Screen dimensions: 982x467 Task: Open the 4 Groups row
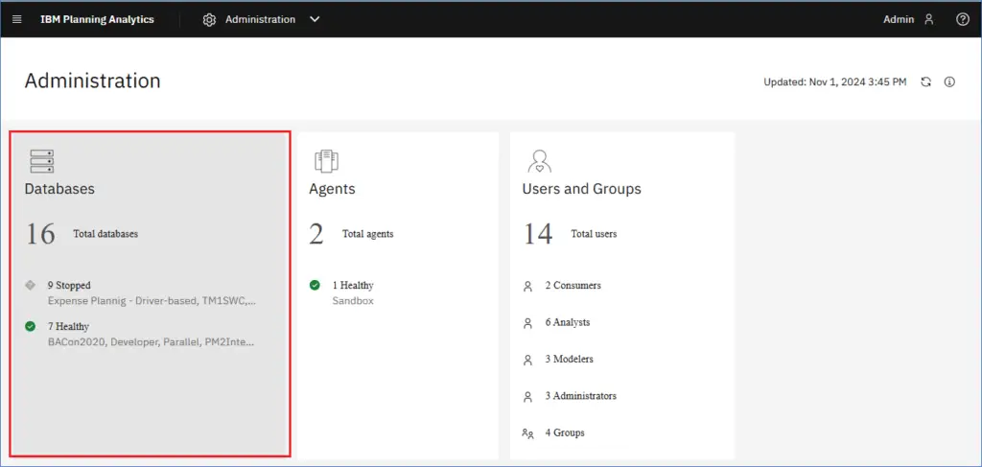[x=564, y=433]
